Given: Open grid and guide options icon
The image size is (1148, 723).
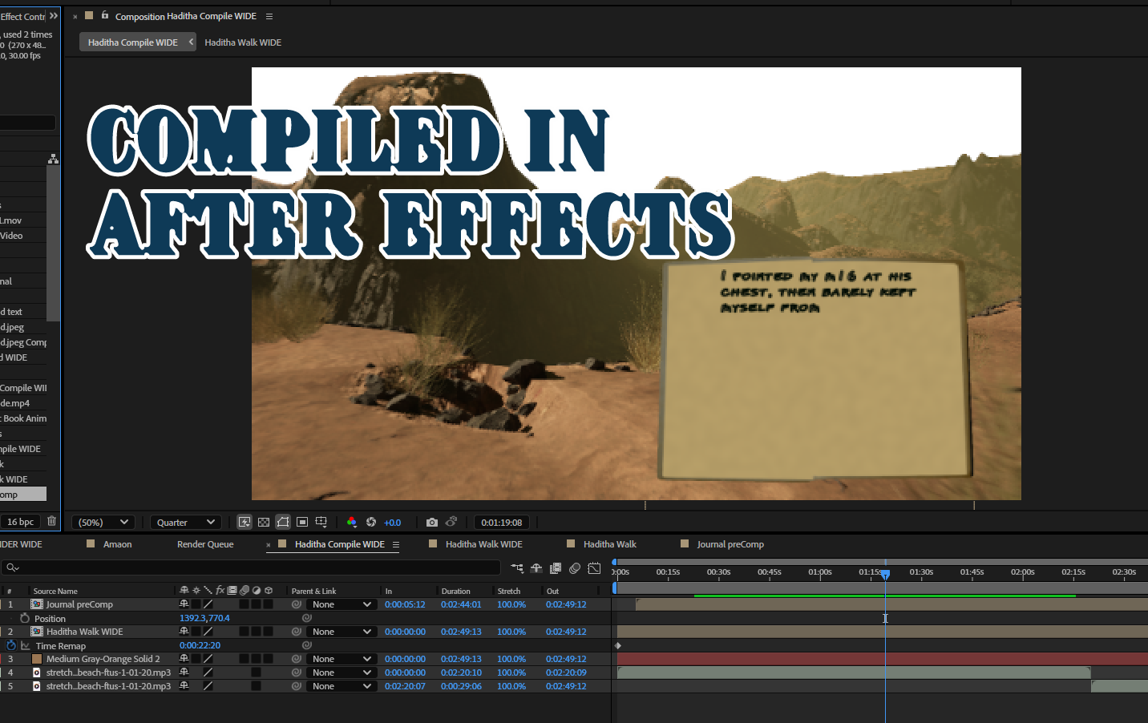Looking at the screenshot, I should (x=321, y=522).
